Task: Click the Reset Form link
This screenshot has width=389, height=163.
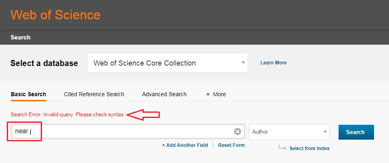Action: click(x=231, y=145)
